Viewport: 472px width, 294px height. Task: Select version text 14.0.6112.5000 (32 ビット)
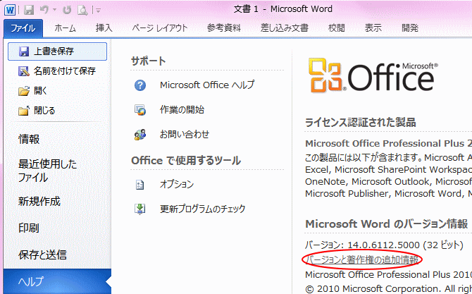[405, 245]
